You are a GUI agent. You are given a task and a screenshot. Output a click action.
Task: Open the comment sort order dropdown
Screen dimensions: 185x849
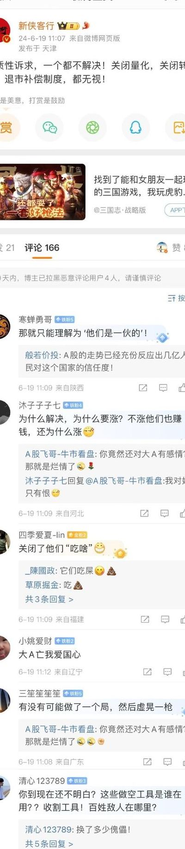click(x=176, y=298)
